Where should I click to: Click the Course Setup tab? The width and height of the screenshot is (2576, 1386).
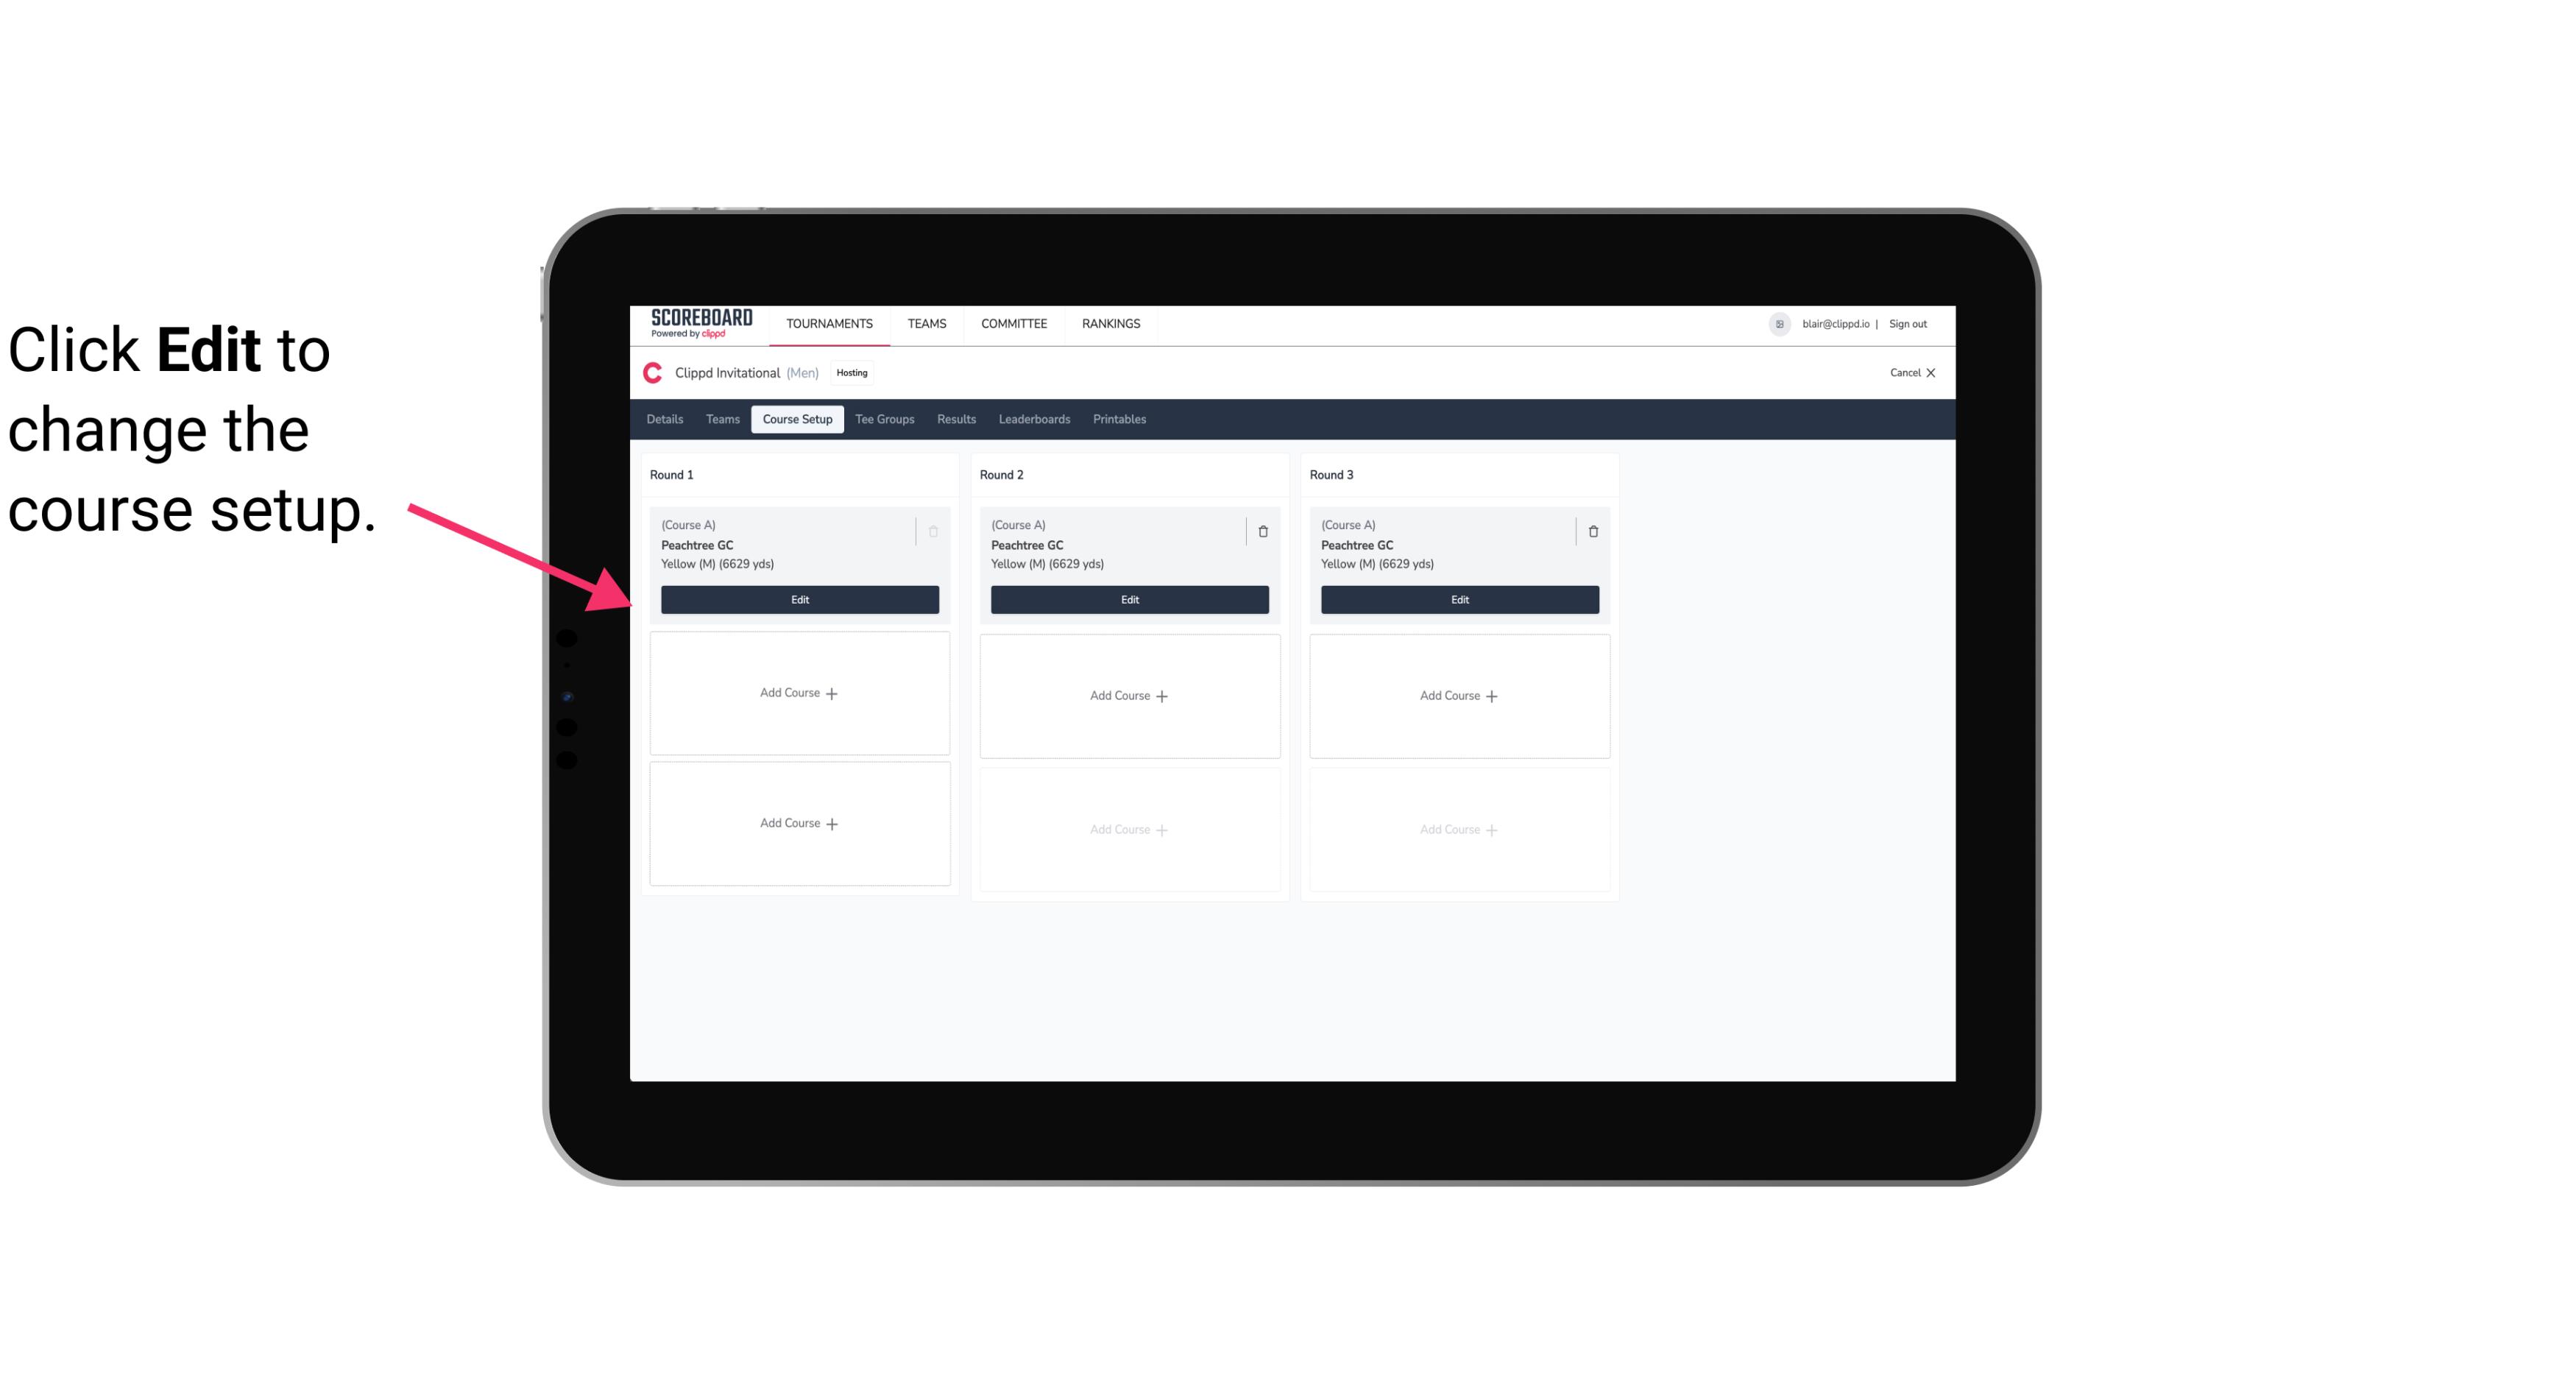(796, 420)
